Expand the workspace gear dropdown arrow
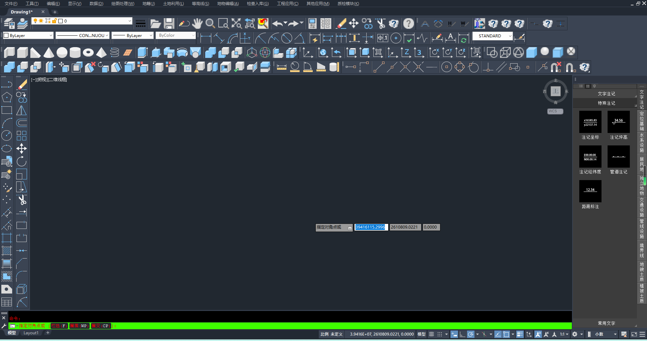This screenshot has height=341, width=647. coord(582,334)
